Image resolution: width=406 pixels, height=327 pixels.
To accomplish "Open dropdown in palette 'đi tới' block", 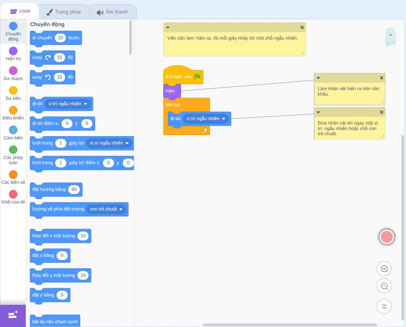I will pyautogui.click(x=68, y=104).
